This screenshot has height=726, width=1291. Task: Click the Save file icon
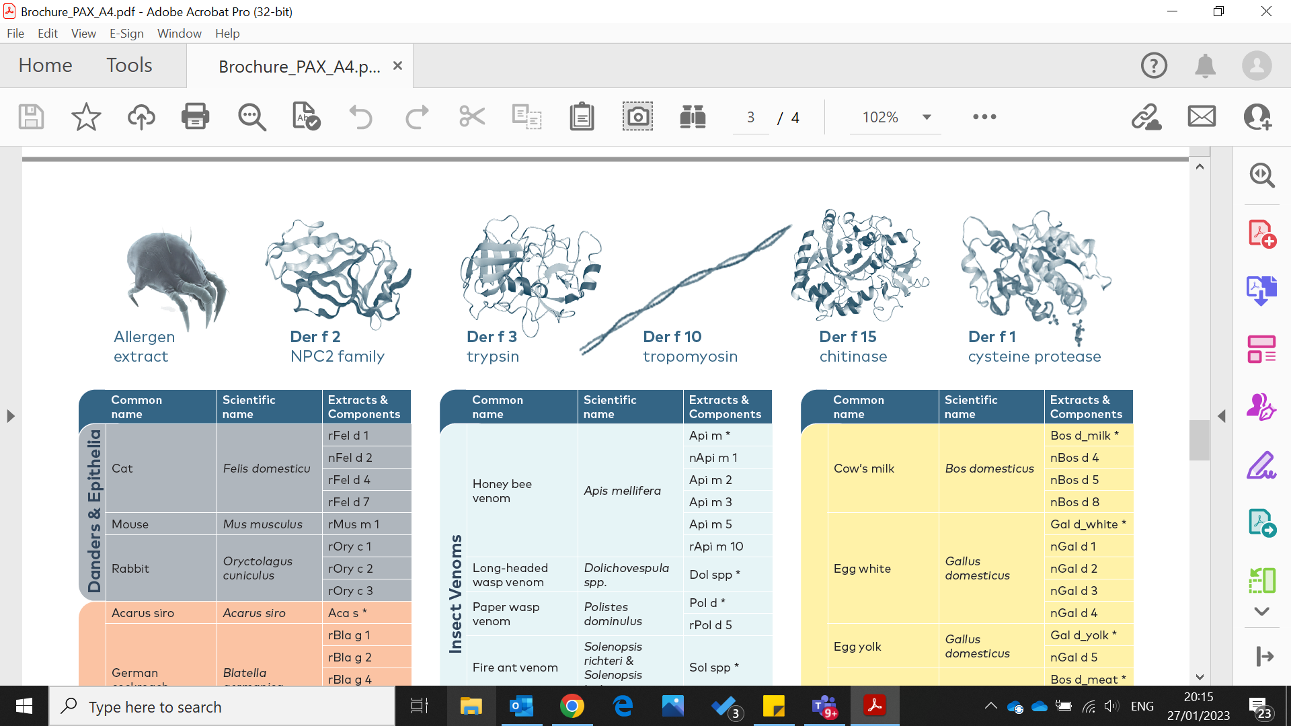31,117
